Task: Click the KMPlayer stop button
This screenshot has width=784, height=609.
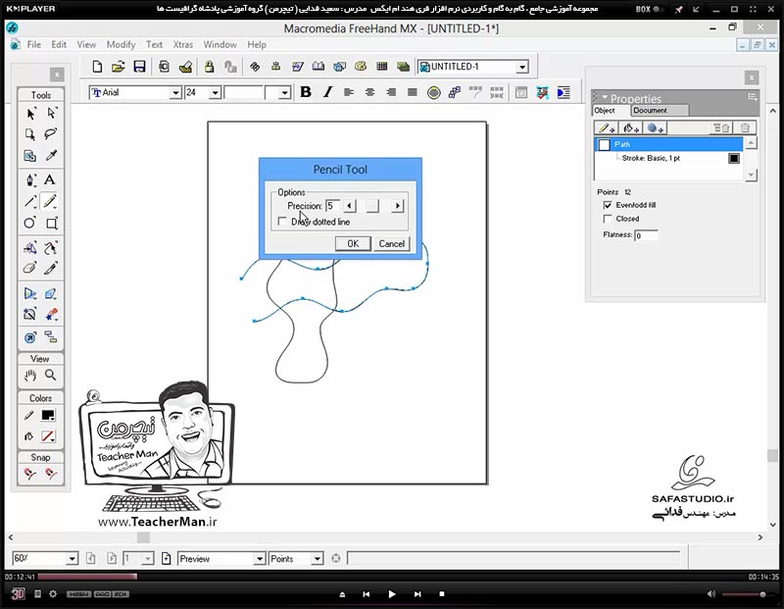Action: click(442, 594)
